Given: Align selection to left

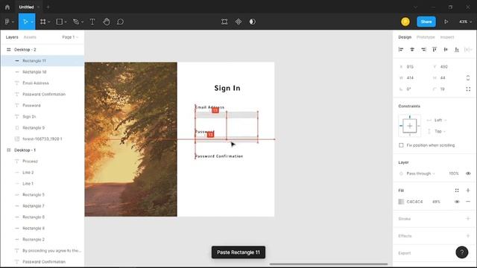Looking at the screenshot, I should 401,50.
